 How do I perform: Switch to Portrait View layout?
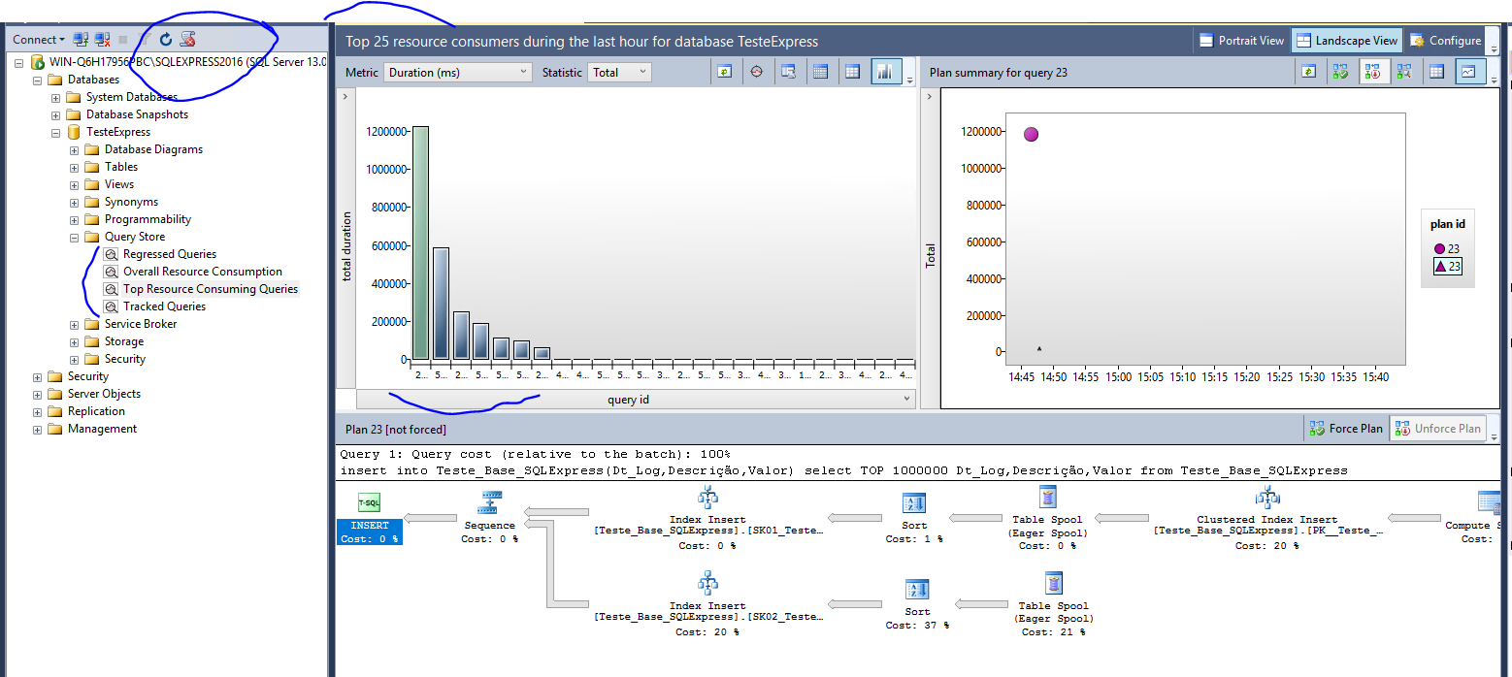1241,41
